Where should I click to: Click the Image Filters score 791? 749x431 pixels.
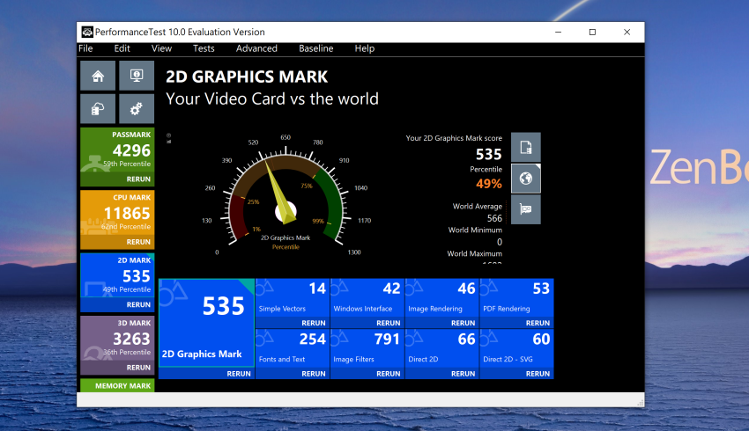pyautogui.click(x=387, y=340)
